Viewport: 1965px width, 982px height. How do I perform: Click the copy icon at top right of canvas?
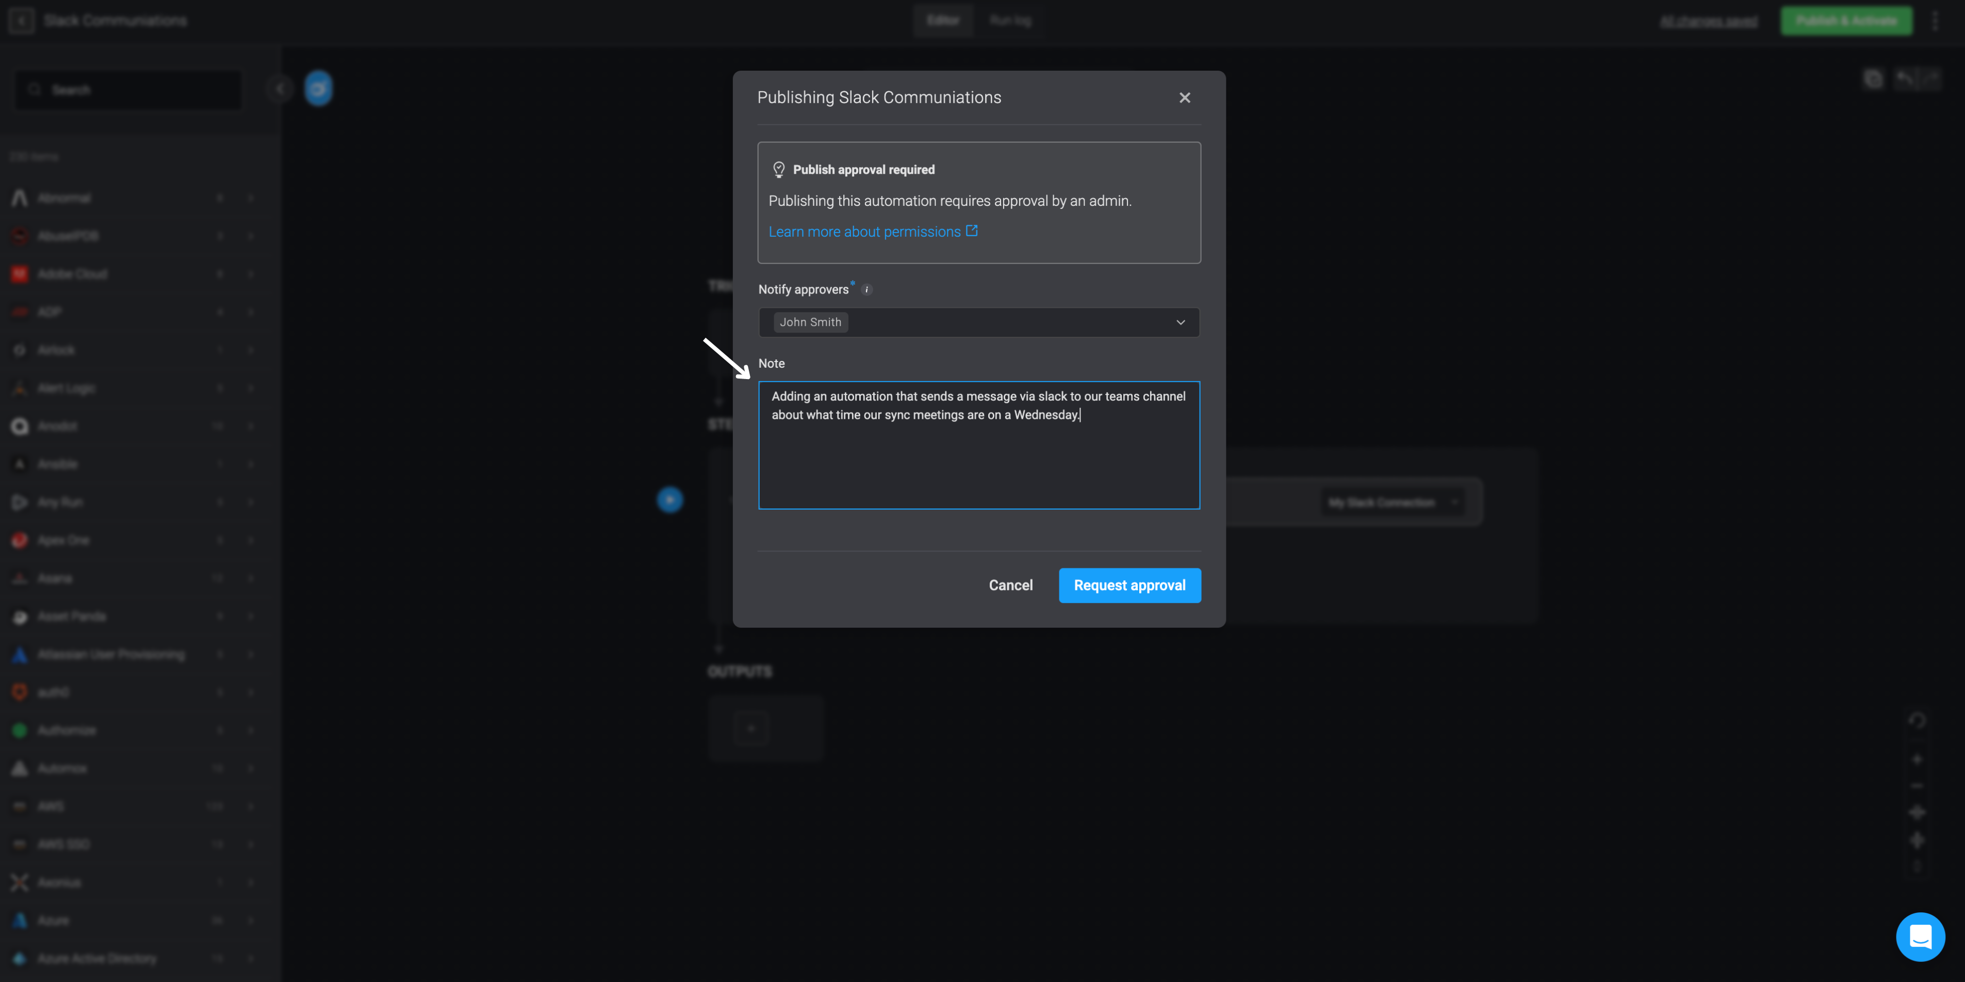[1873, 78]
